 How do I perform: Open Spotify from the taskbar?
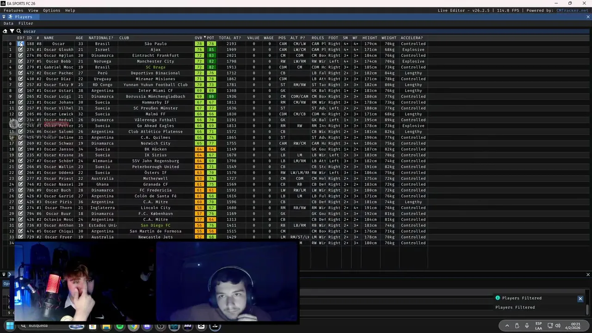(120, 327)
